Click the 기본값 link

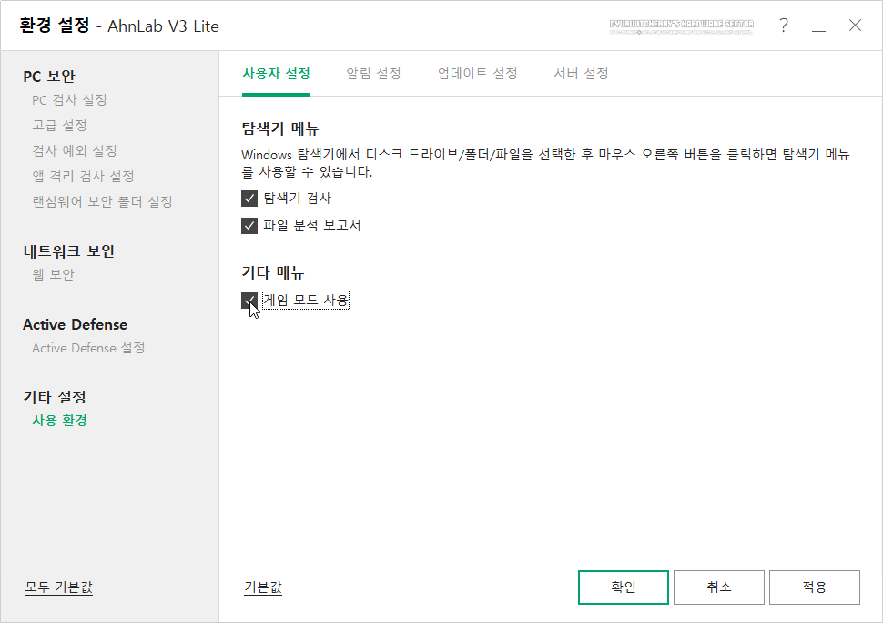(263, 587)
